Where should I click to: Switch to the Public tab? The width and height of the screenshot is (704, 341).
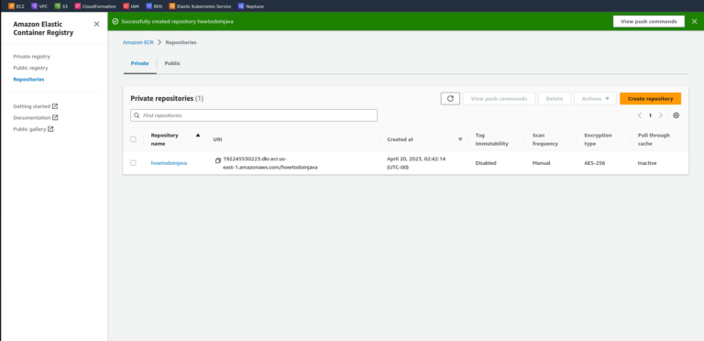click(172, 63)
